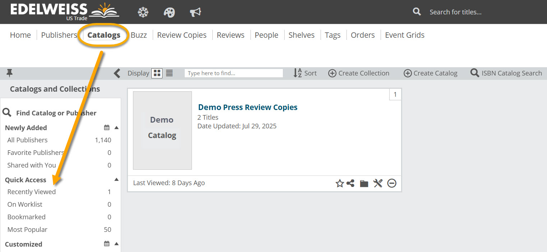
Task: Open ISBN Catalog Search
Action: click(506, 73)
